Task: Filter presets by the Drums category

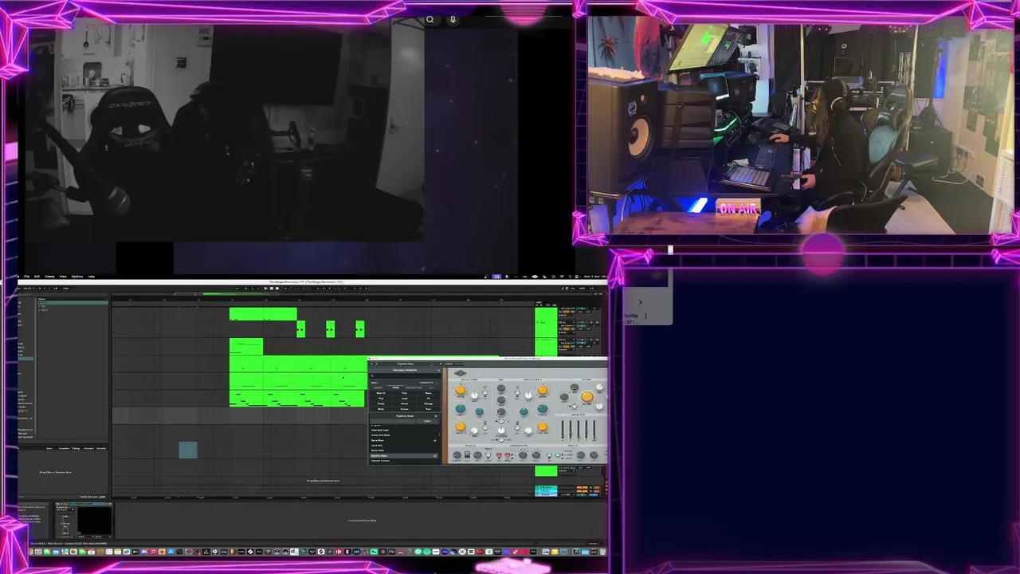Action: (404, 409)
